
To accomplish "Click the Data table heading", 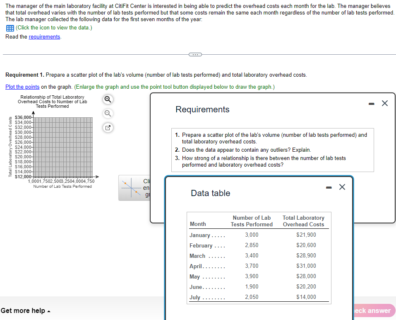I will [210, 193].
